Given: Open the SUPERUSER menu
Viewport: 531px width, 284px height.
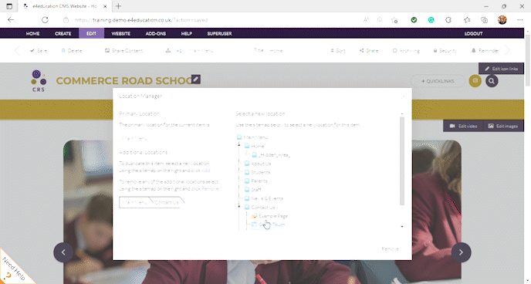Looking at the screenshot, I should coord(219,33).
